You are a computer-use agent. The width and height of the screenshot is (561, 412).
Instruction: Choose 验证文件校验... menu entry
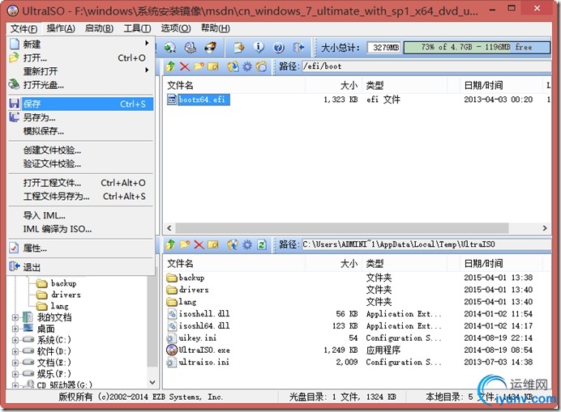pos(81,164)
